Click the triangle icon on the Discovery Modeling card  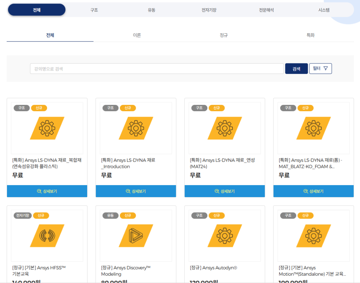[136, 235]
